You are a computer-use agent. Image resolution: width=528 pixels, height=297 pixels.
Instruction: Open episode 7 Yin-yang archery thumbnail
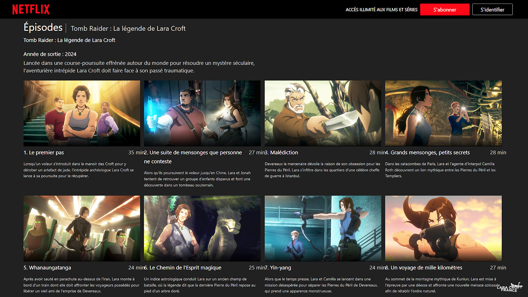coord(323,228)
